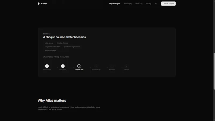Click the Judgment step circle
This screenshot has height=121, width=215.
click(126, 66)
